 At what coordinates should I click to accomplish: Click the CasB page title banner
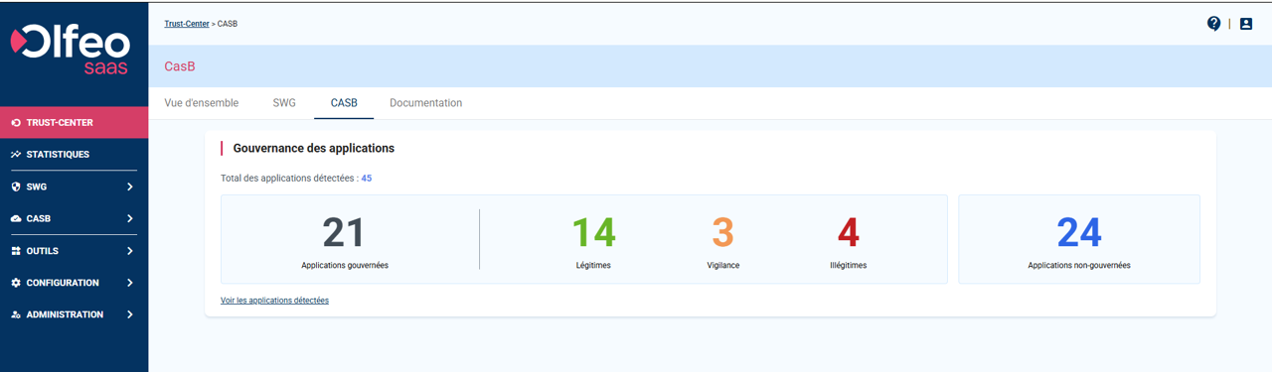(711, 66)
